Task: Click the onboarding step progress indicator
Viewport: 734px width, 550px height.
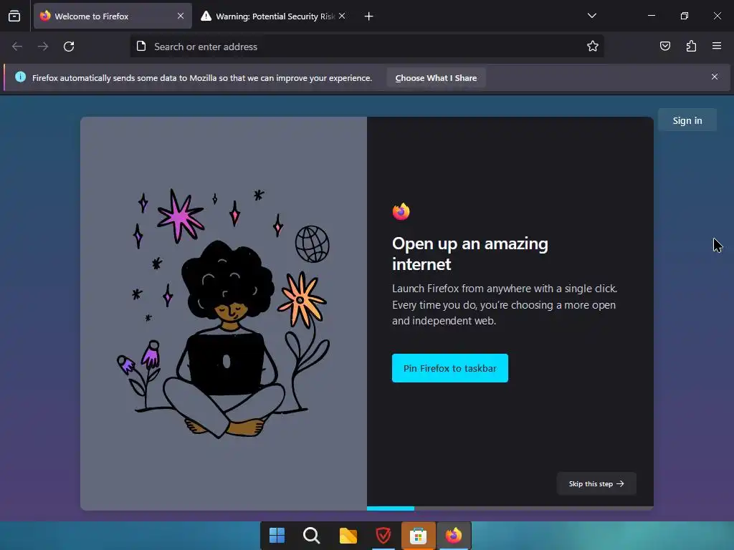Action: (510, 508)
